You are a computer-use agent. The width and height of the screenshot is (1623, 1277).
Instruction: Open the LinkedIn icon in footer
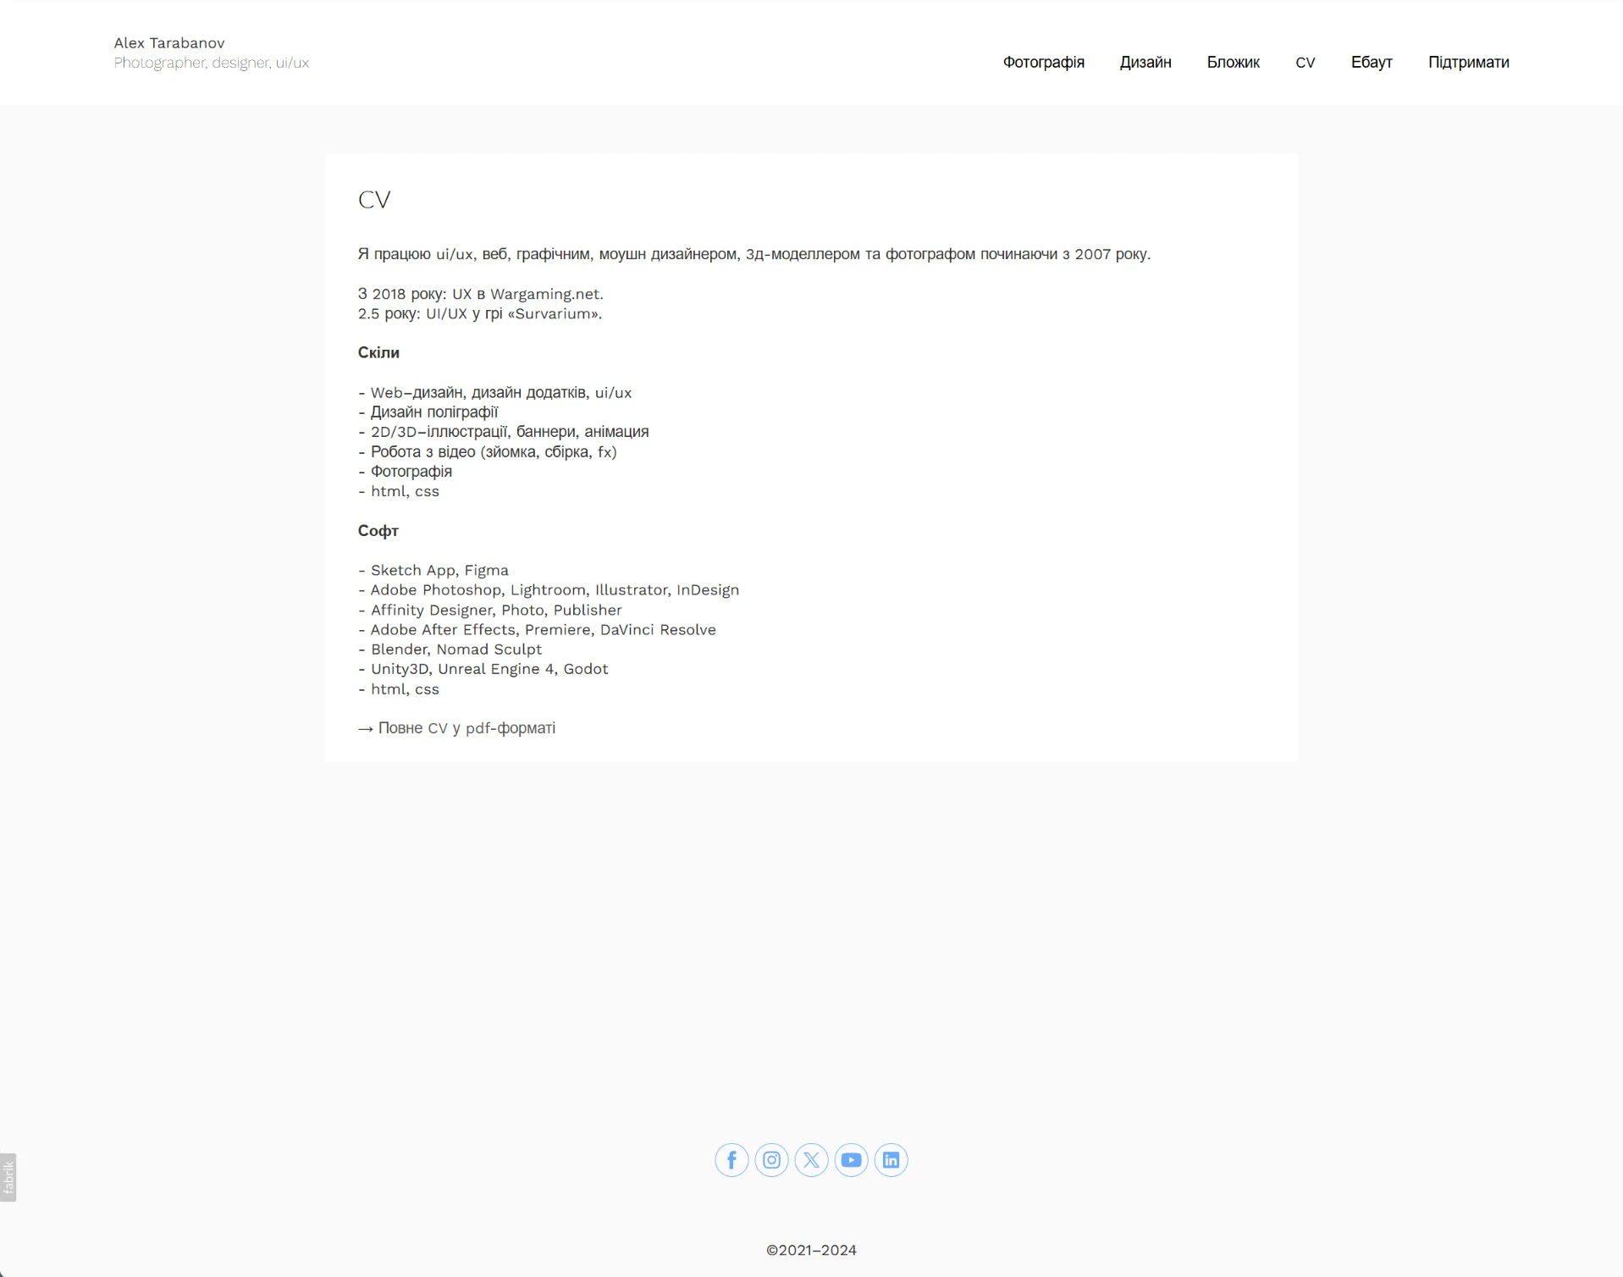point(891,1160)
